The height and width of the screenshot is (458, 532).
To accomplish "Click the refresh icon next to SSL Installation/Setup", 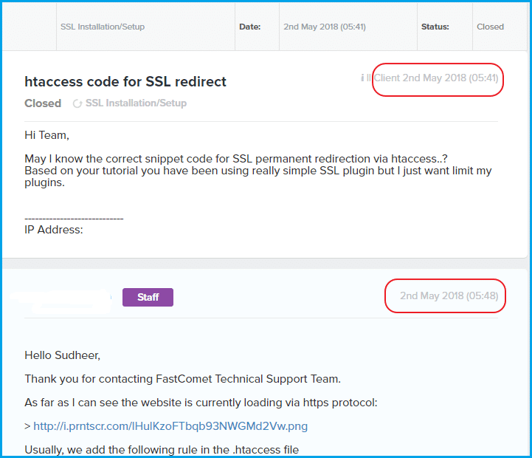I will (77, 103).
